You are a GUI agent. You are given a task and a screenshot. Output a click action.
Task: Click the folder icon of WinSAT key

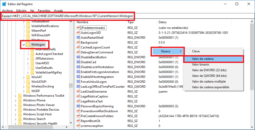pos(28,77)
